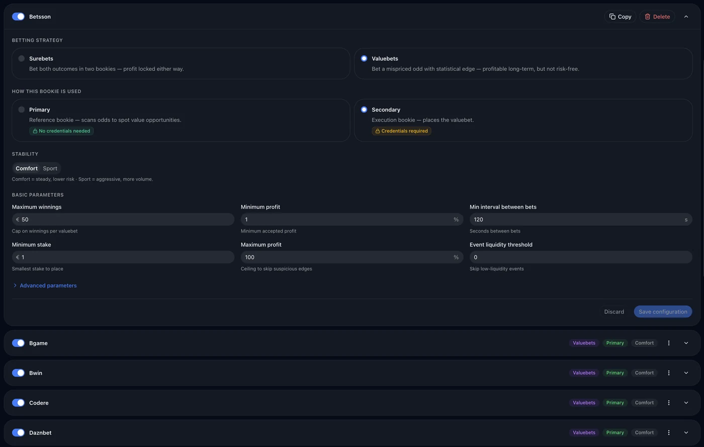This screenshot has height=447, width=704.
Task: Select Primary as the bookie usage
Action: [181, 120]
